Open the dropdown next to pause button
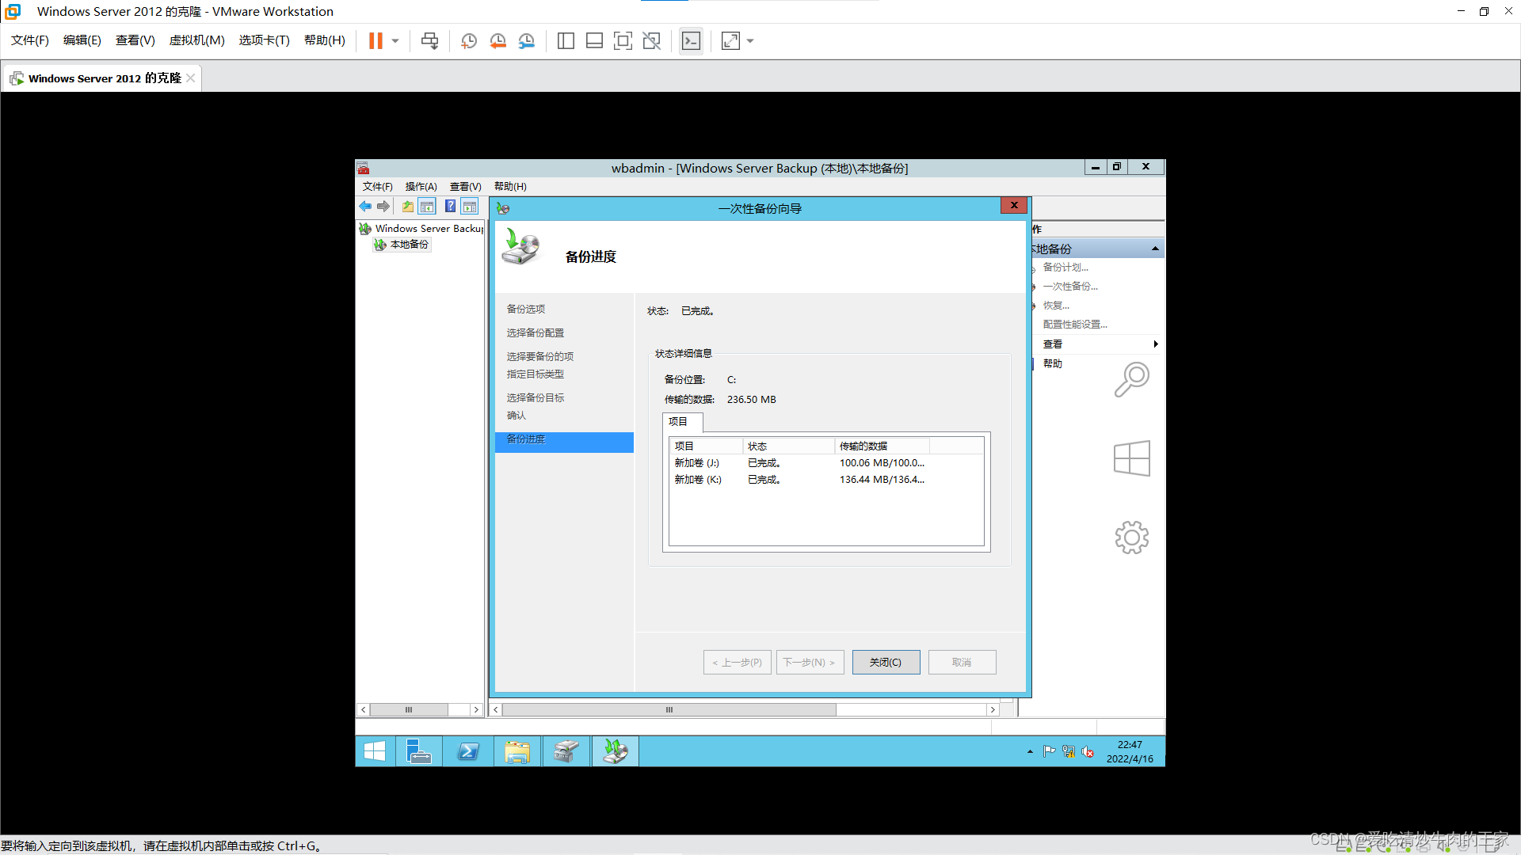 point(395,41)
